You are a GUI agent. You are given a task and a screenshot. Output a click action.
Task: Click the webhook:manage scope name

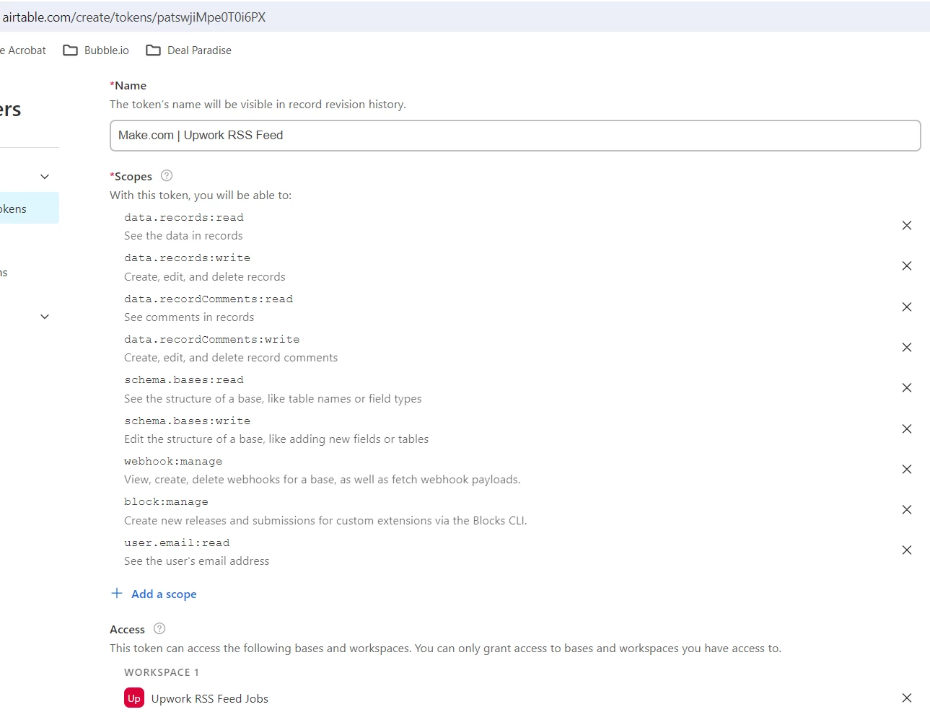tap(173, 462)
